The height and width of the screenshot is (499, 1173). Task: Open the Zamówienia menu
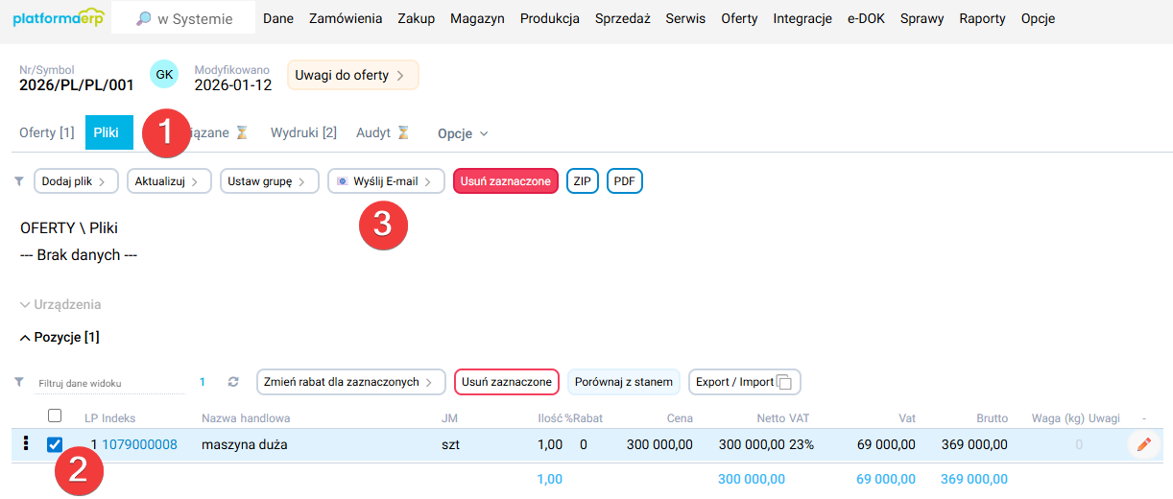[x=346, y=18]
